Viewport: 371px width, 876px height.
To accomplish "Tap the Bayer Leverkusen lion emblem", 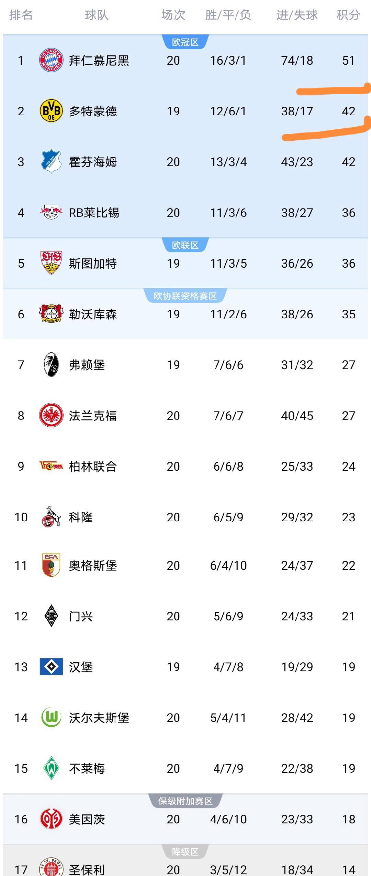I will (51, 314).
